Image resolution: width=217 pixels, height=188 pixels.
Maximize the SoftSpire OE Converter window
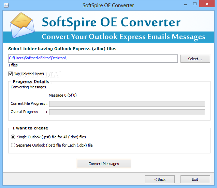195,4
